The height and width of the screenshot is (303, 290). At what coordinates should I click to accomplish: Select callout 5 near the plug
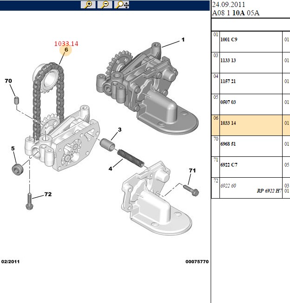(x=13, y=148)
